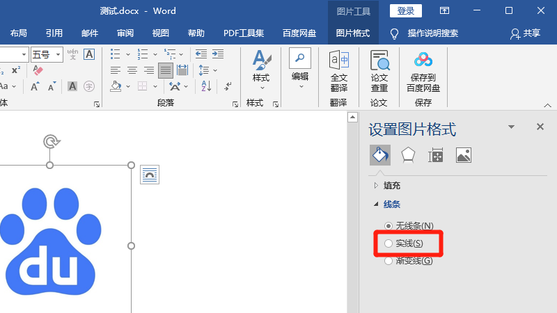Click enclosed character 字 icon
The image size is (557, 313).
pos(89,86)
